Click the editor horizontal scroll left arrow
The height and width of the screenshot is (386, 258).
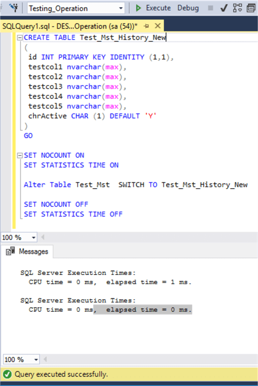(x=43, y=237)
